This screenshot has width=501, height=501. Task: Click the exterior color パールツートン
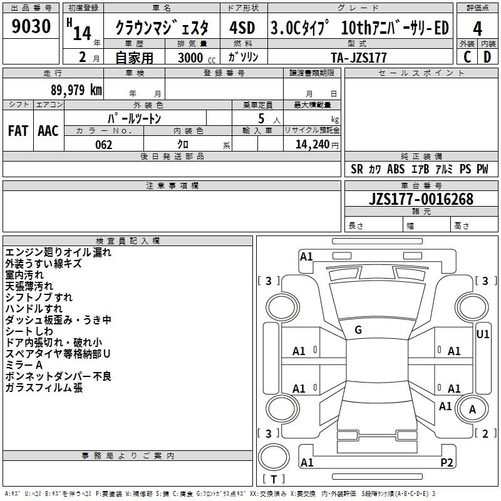point(134,118)
